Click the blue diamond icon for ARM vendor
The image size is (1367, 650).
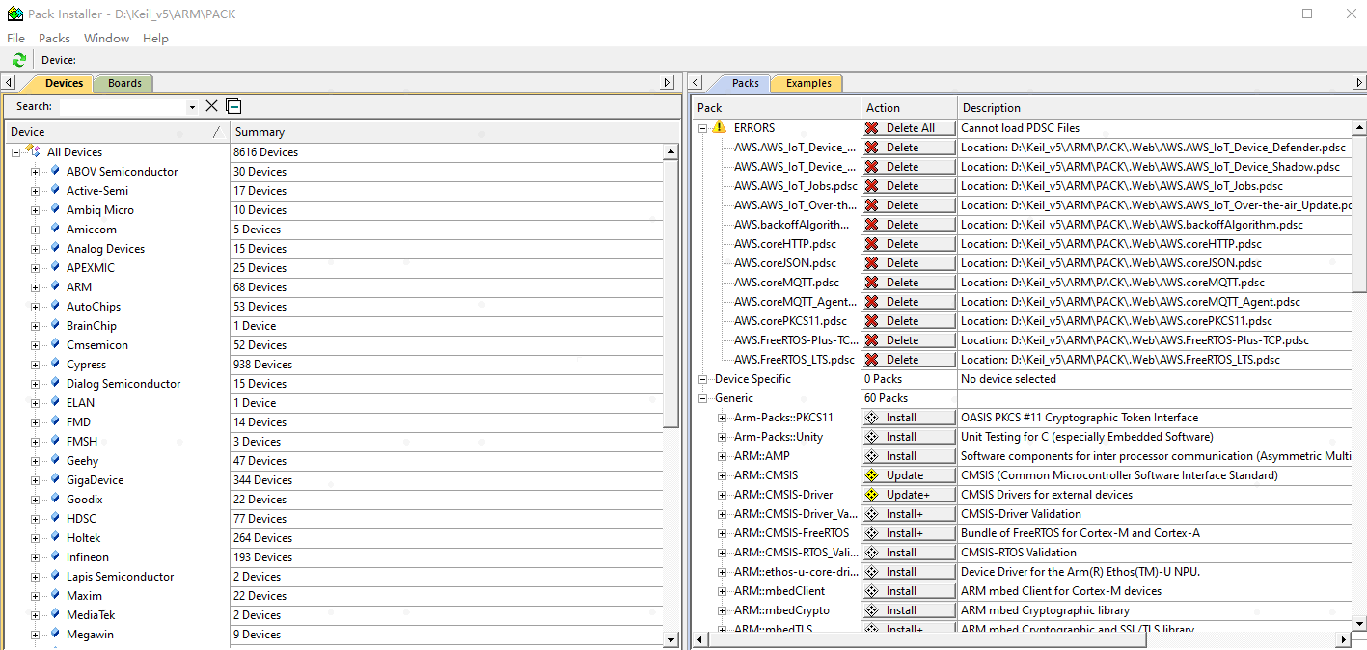(55, 286)
